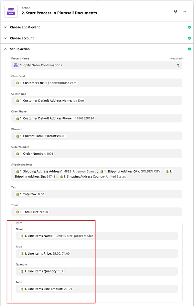Click green checkmark for Choose app & event
Viewport: 194px width, 306px height.
189,27
